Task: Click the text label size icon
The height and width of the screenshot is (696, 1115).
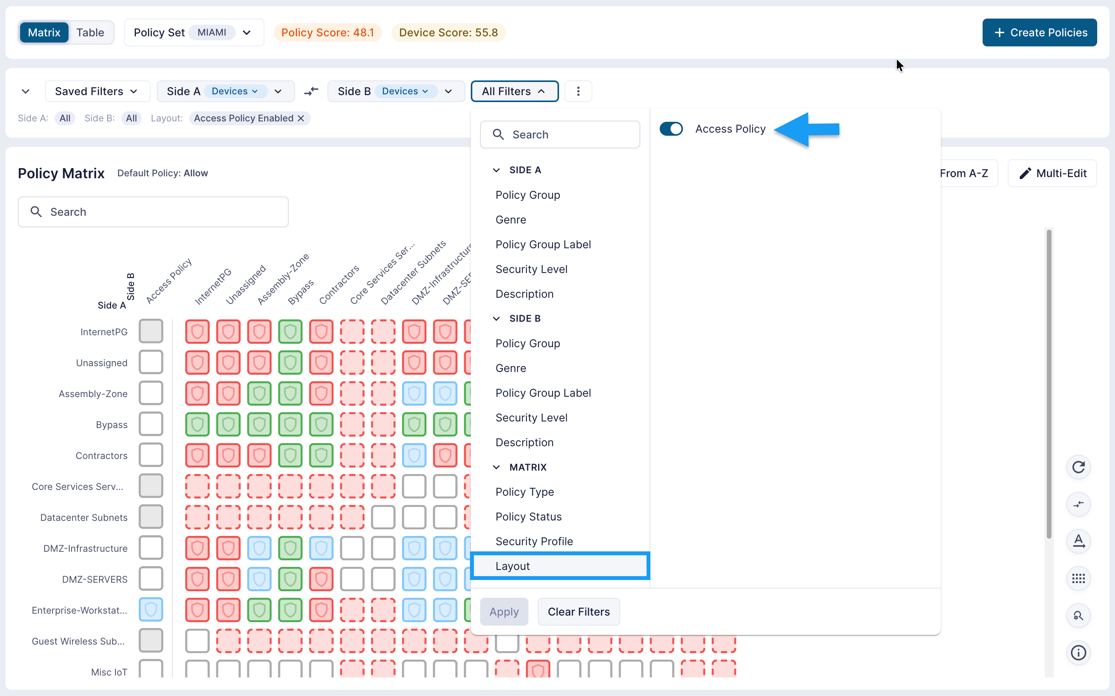Action: click(x=1079, y=541)
